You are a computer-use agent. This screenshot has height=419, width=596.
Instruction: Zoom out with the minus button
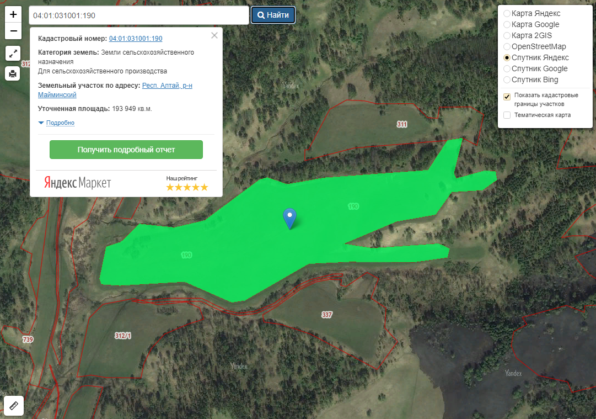coord(13,30)
